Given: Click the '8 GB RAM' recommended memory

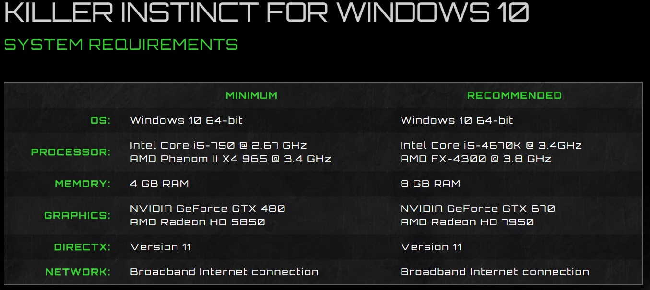Looking at the screenshot, I should click(430, 184).
